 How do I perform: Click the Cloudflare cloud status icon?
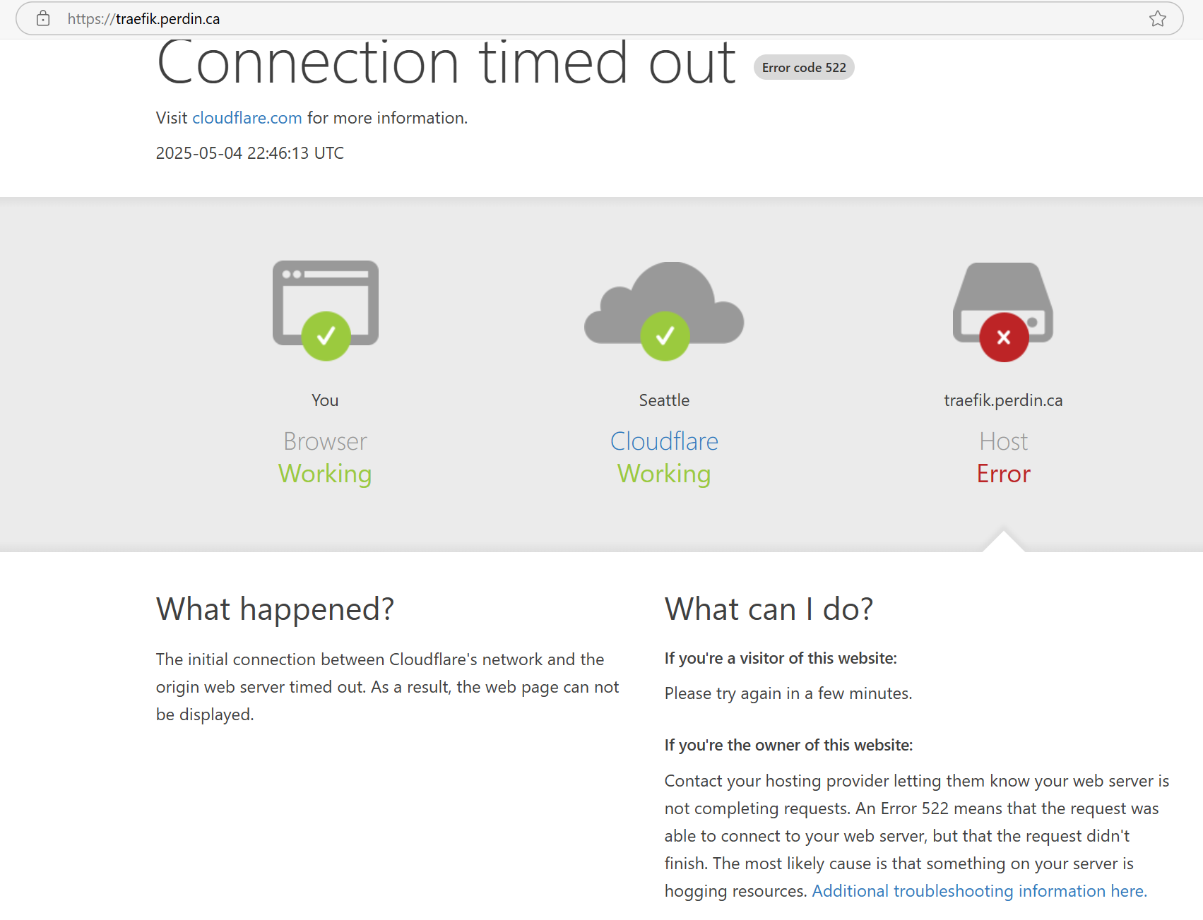(664, 311)
